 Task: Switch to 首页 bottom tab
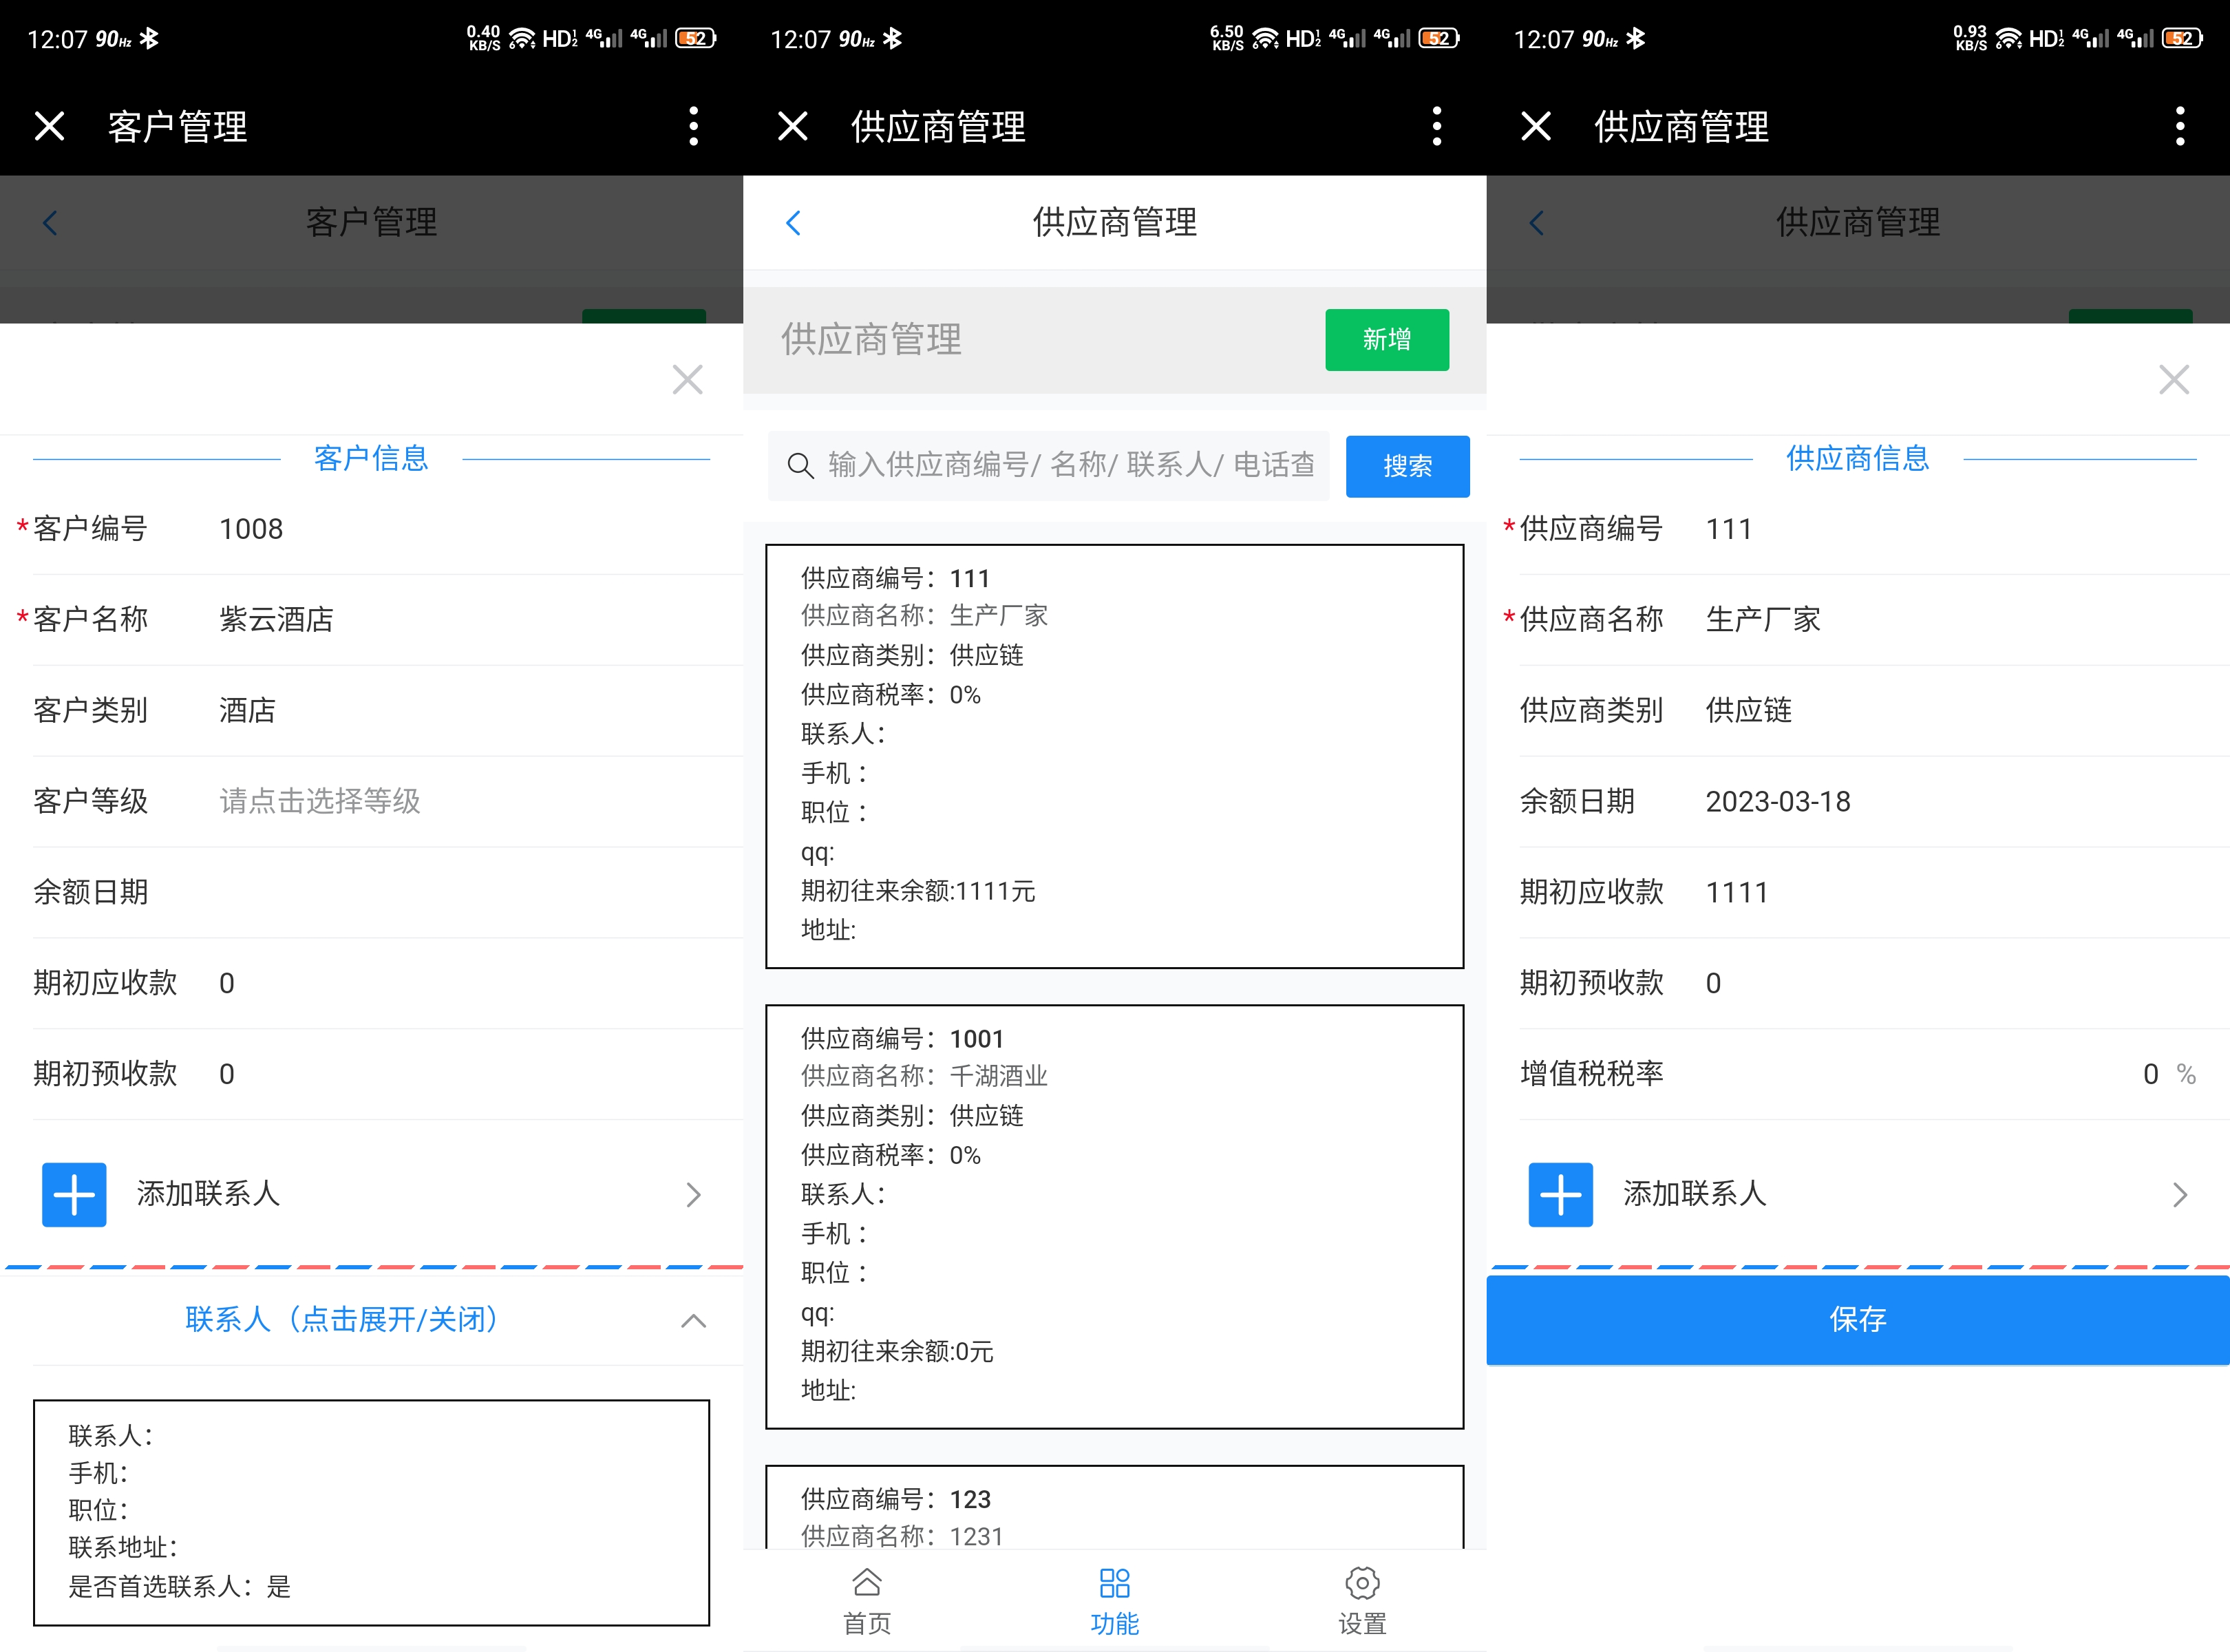(867, 1600)
